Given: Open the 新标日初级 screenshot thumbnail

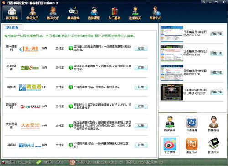Looking at the screenshot, I should click(172, 34).
